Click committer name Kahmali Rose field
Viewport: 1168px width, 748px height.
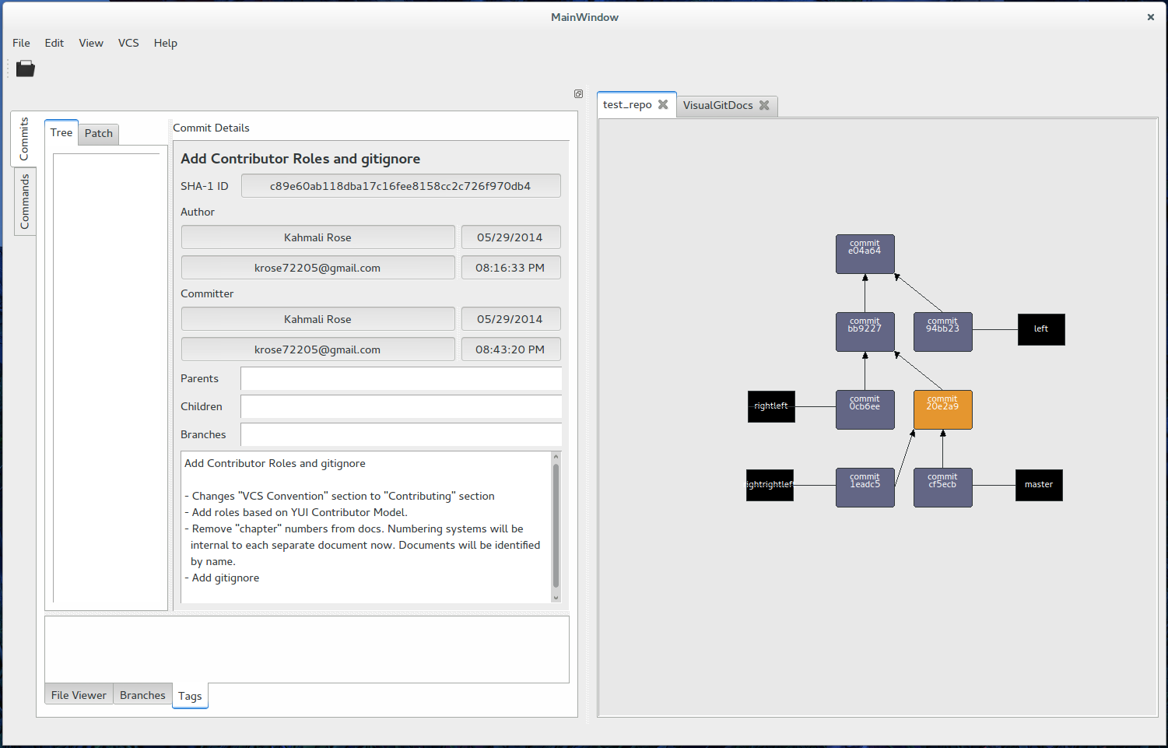[317, 319]
